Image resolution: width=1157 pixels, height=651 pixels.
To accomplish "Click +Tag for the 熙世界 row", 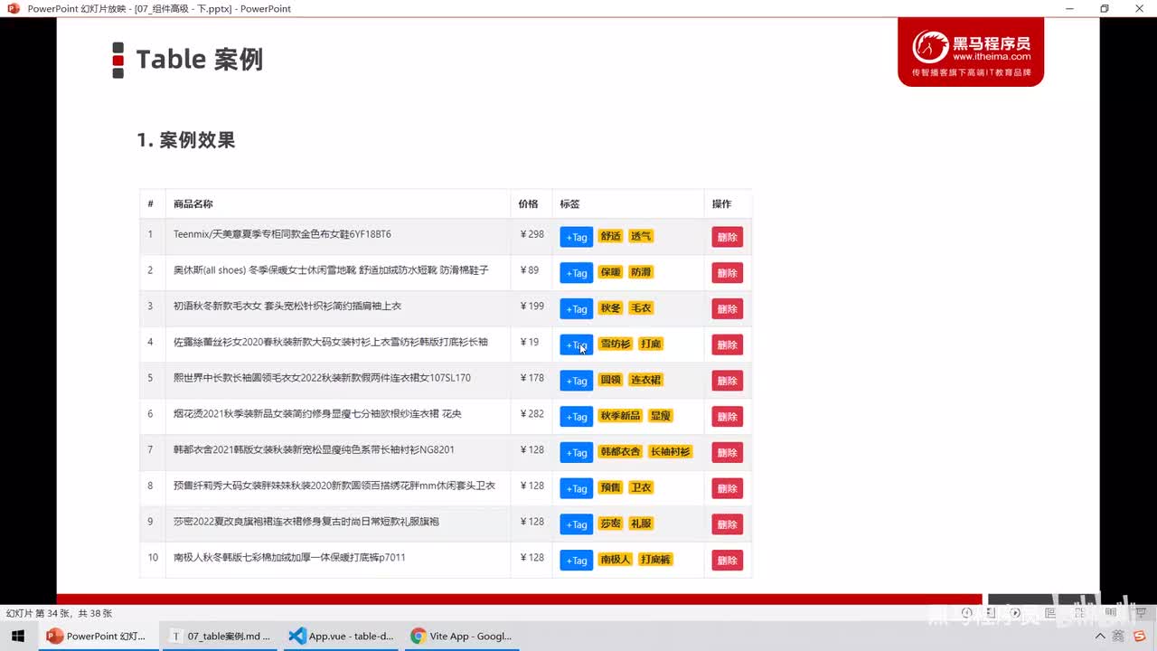I will 576,381.
